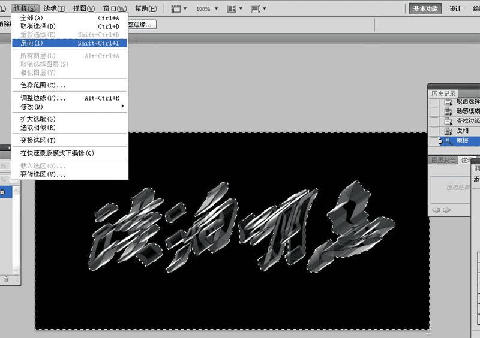Click the state icon beside 取消选择 in History panel
480x338 pixels.
448,102
